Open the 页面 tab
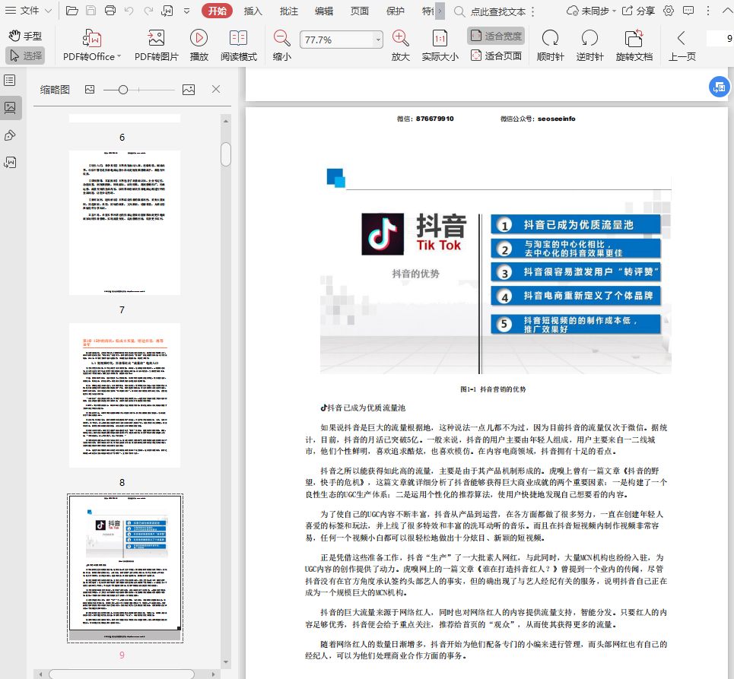The width and height of the screenshot is (734, 679). (360, 11)
